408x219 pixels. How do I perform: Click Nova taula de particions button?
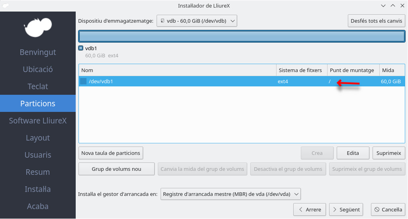click(111, 153)
